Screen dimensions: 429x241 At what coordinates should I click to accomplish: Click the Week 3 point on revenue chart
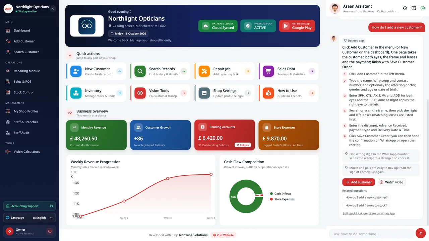pos(168,178)
